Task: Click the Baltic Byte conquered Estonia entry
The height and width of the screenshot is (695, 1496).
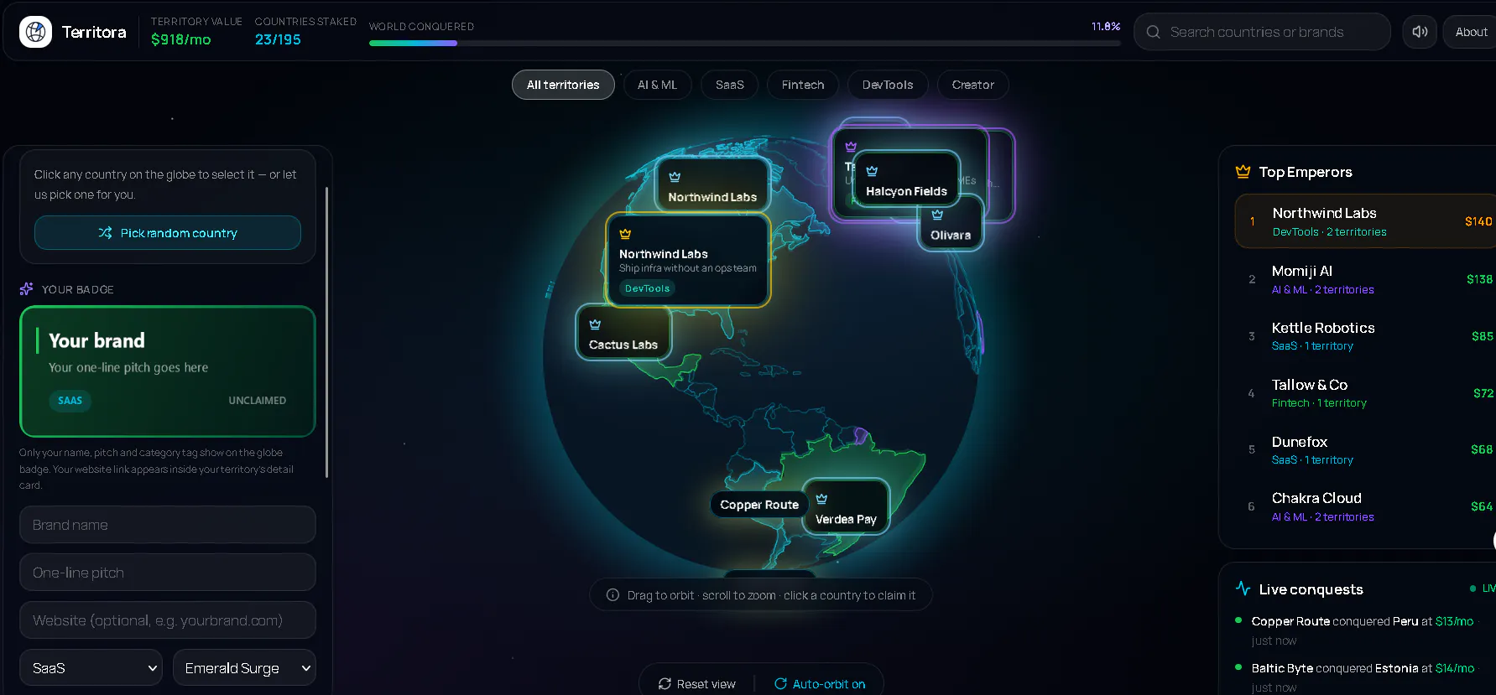Action: [x=1365, y=677]
